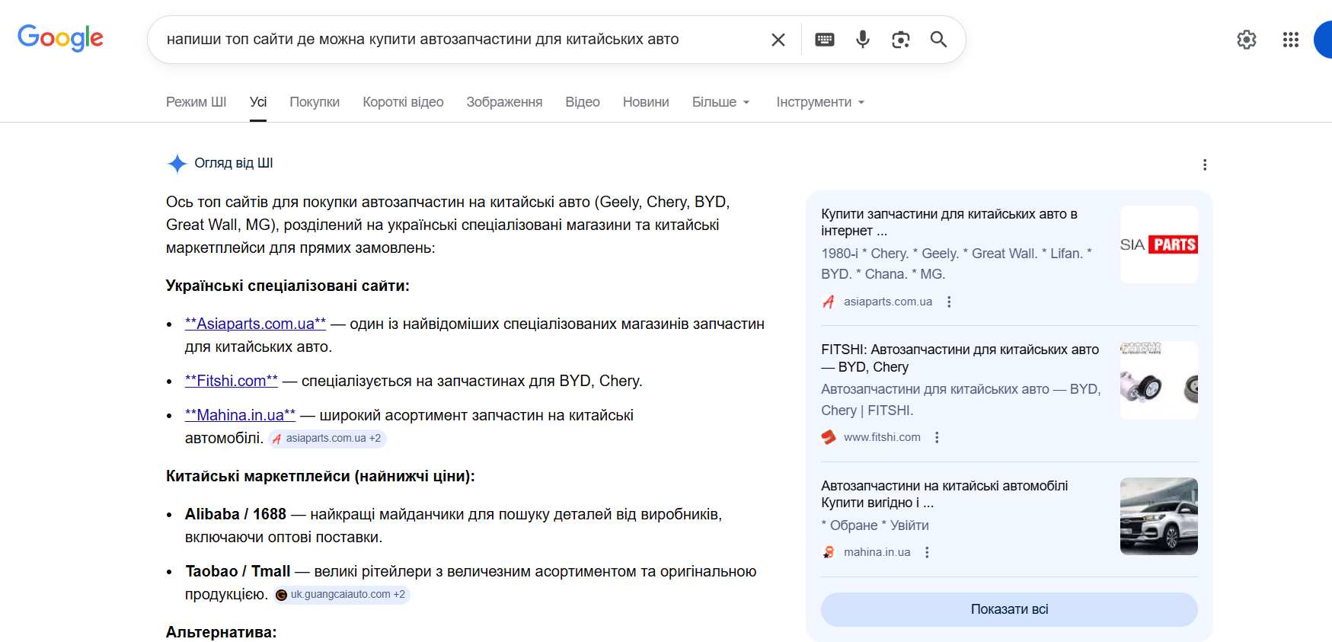Clear the search query with X icon

pyautogui.click(x=778, y=40)
